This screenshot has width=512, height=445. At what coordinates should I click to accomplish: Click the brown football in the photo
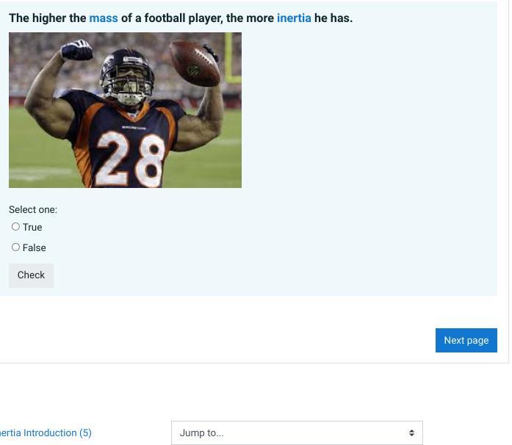[195, 63]
